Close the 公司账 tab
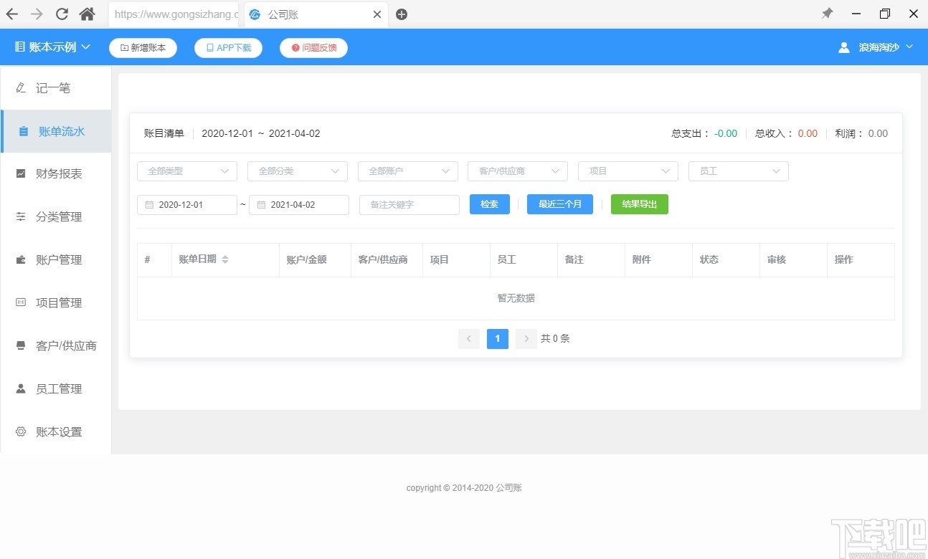 point(377,14)
